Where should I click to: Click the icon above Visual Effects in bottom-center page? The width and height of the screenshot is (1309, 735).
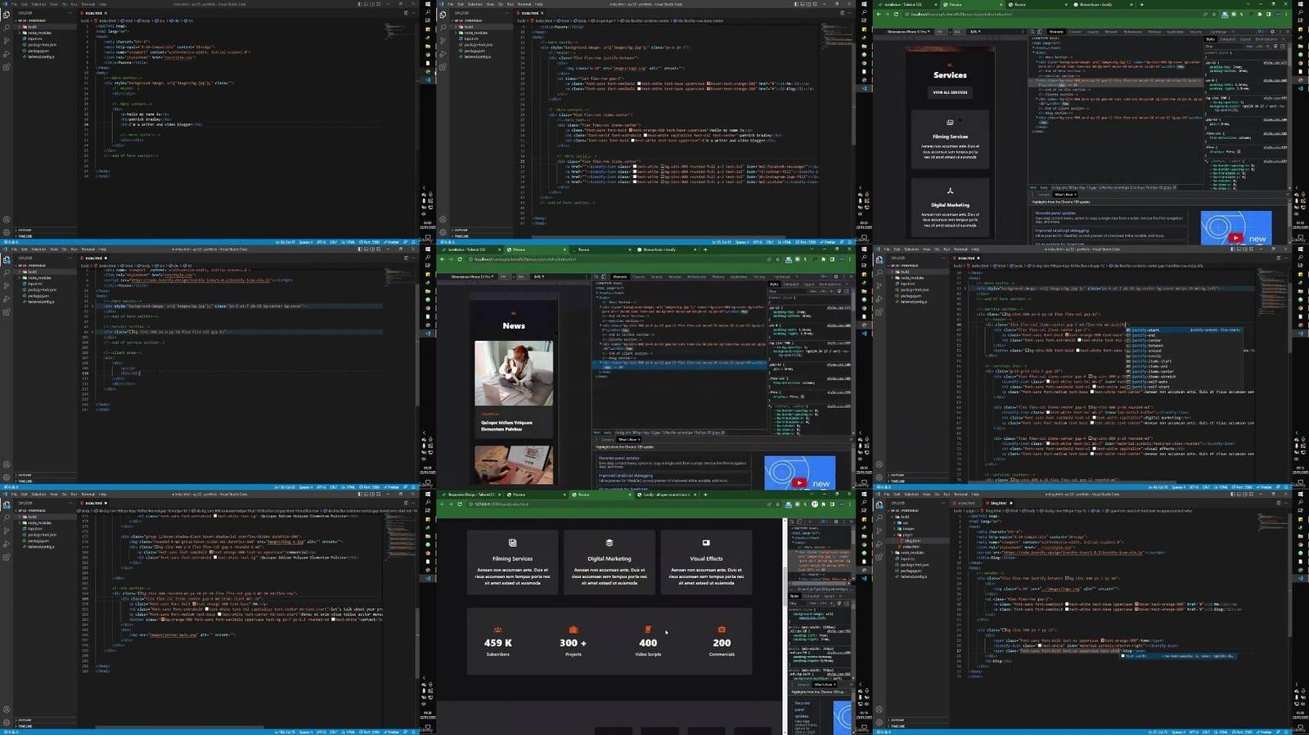706,543
